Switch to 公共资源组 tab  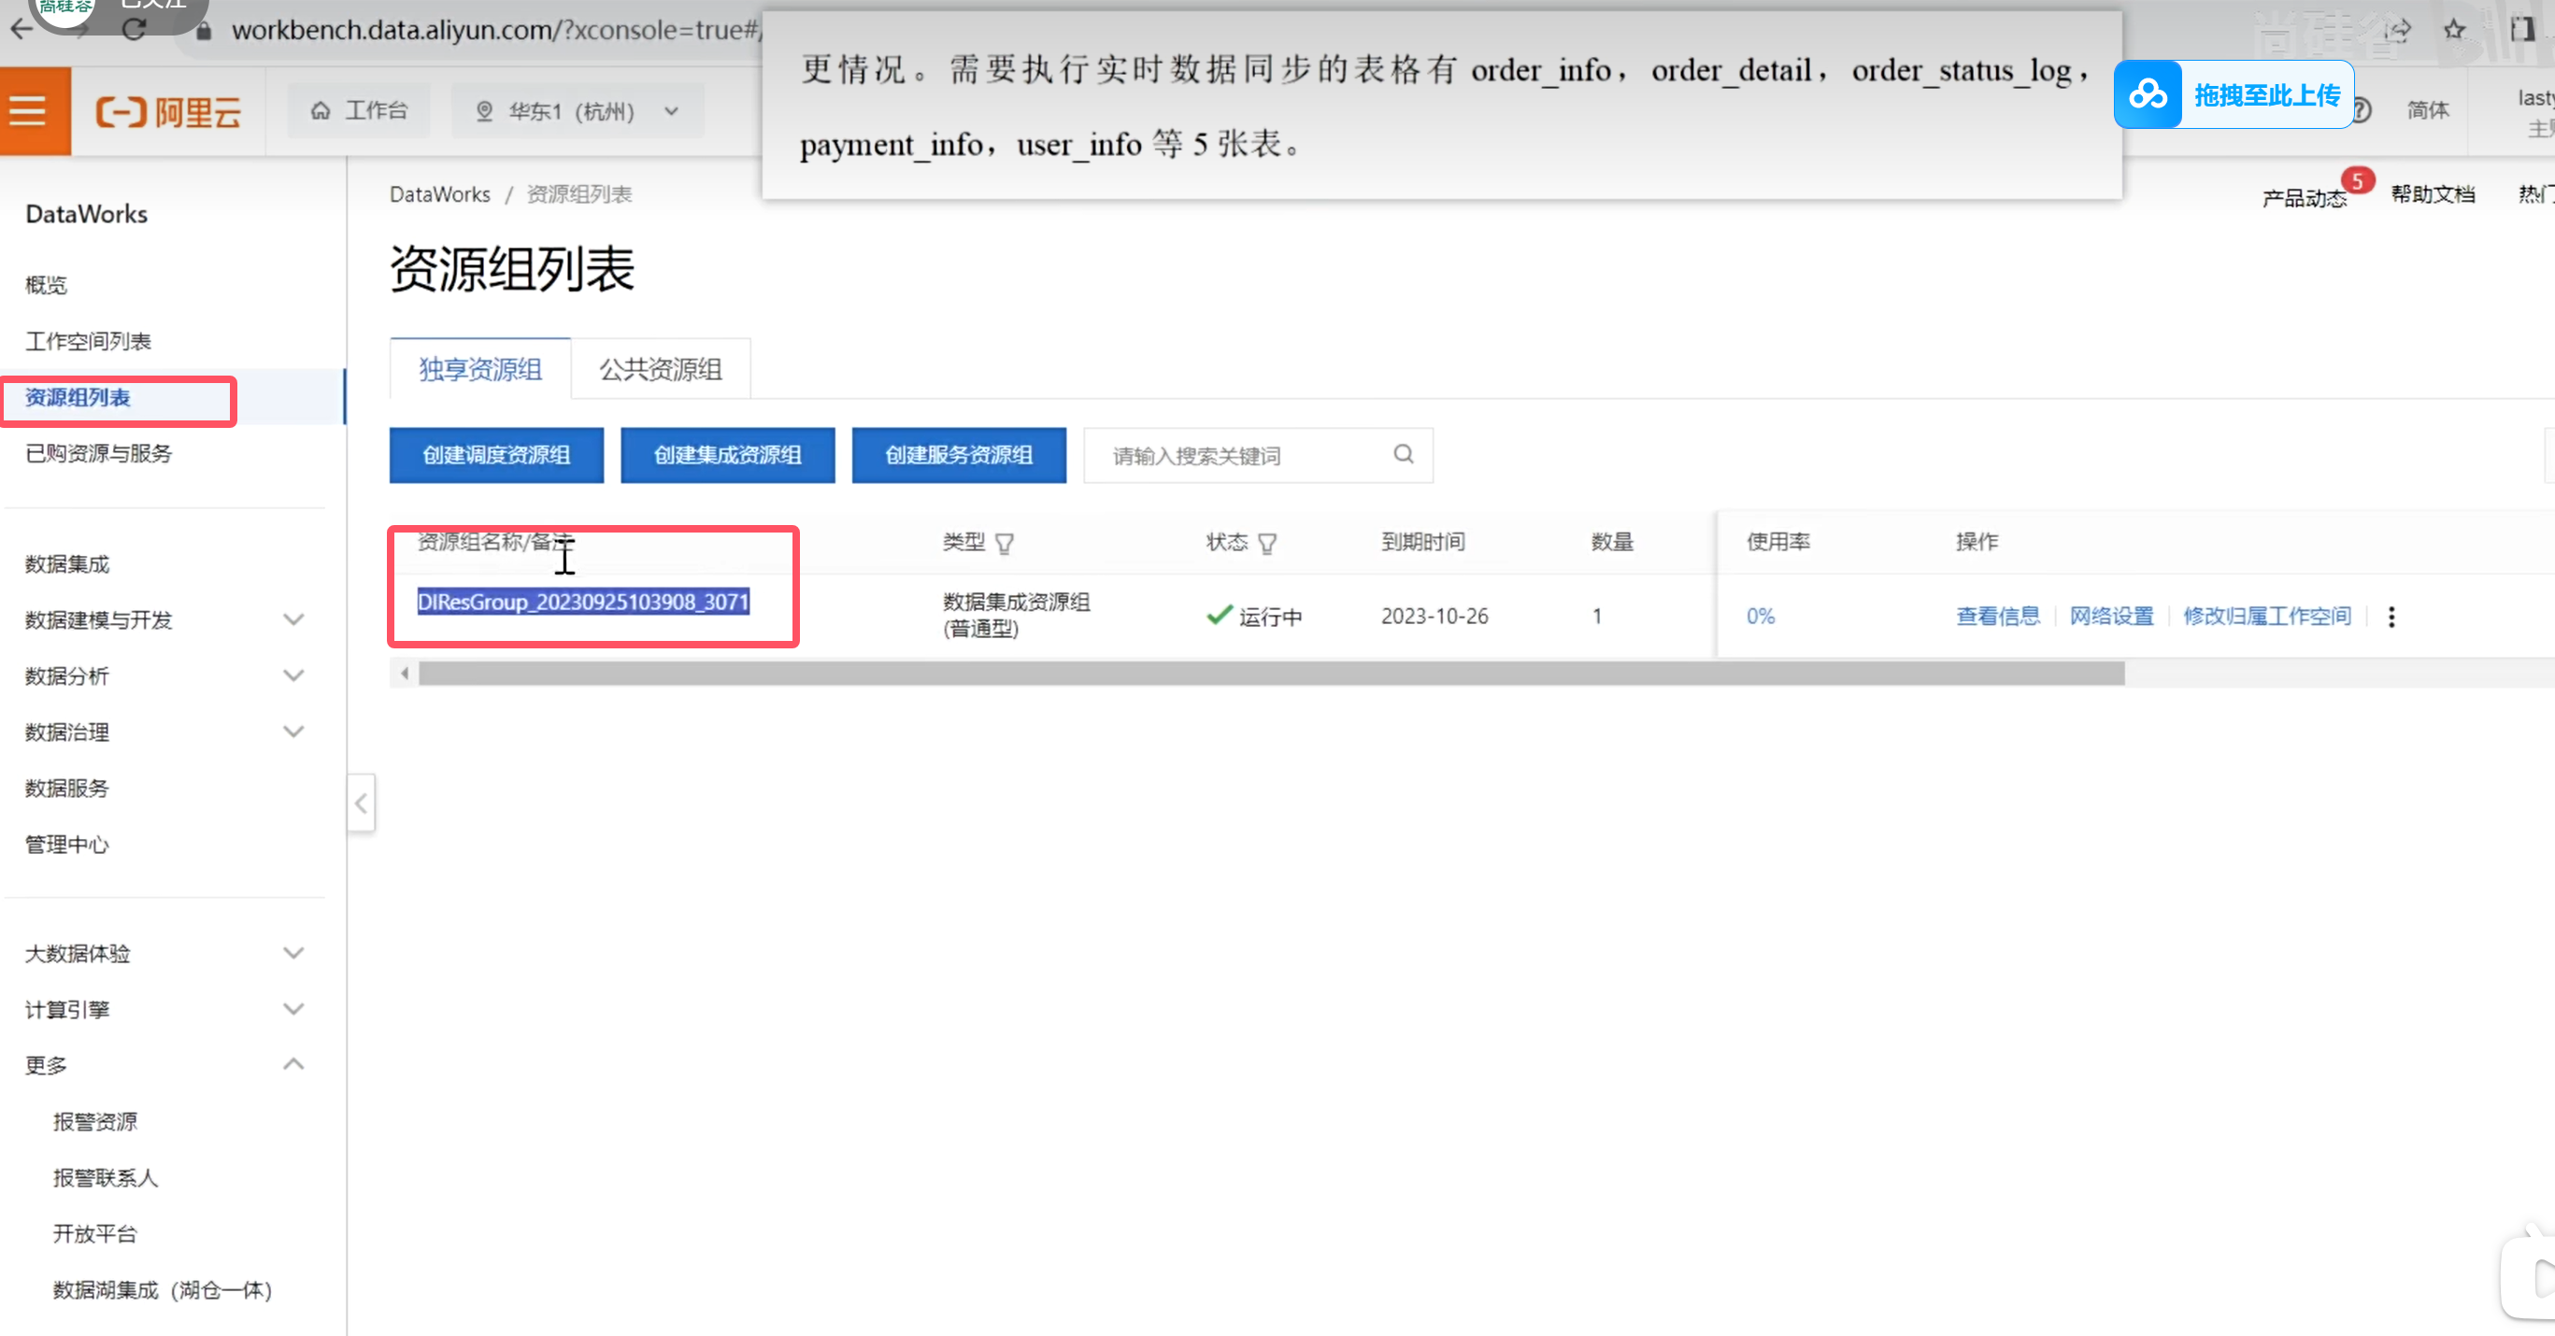[660, 370]
